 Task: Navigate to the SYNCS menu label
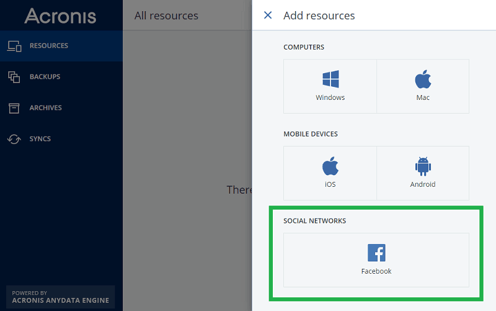(40, 139)
